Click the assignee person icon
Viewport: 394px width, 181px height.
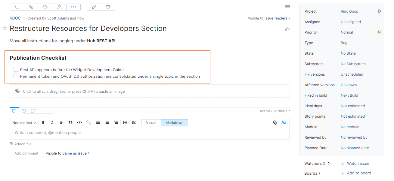point(59,7)
